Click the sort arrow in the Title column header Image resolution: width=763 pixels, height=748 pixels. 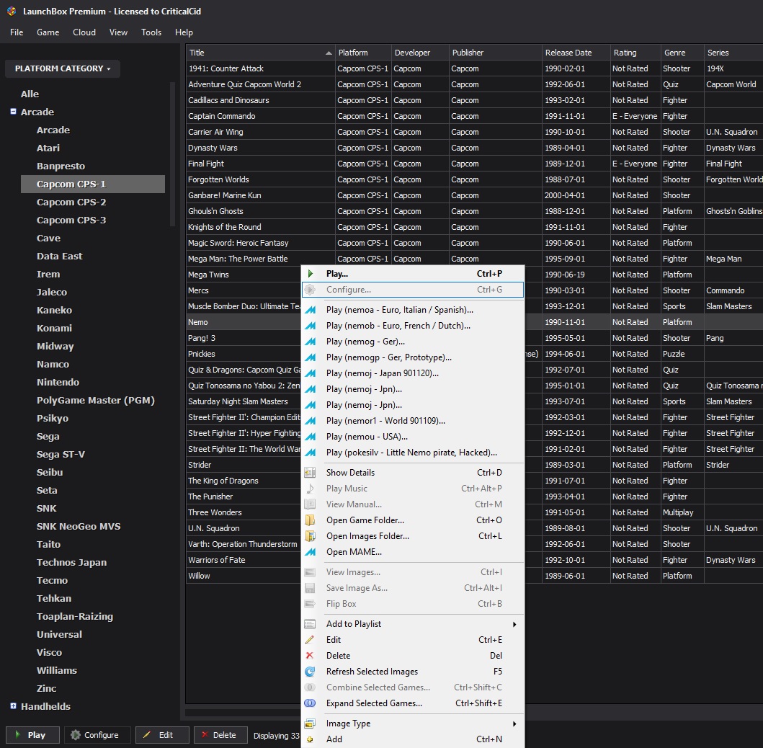coord(329,53)
